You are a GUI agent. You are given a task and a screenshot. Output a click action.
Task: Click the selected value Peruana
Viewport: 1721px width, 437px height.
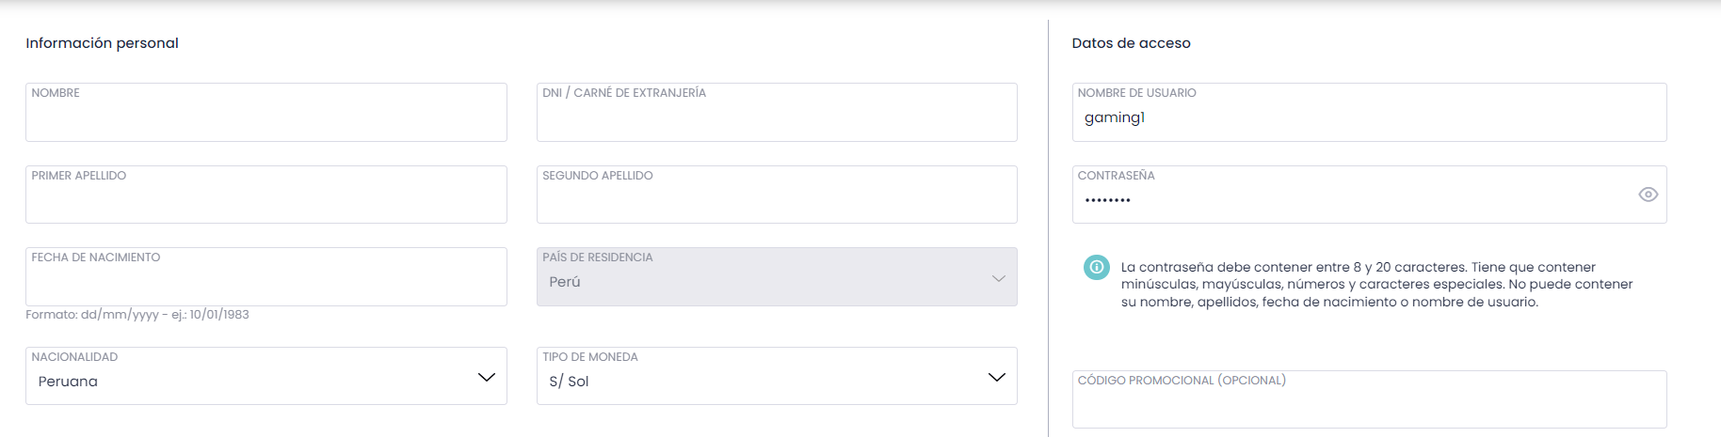point(68,382)
